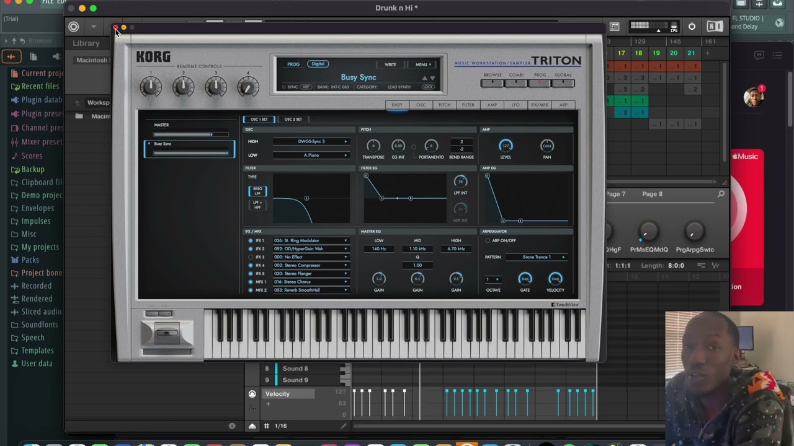Adjust the MASTER volume slider
Screen dimensions: 794x446
click(x=191, y=134)
